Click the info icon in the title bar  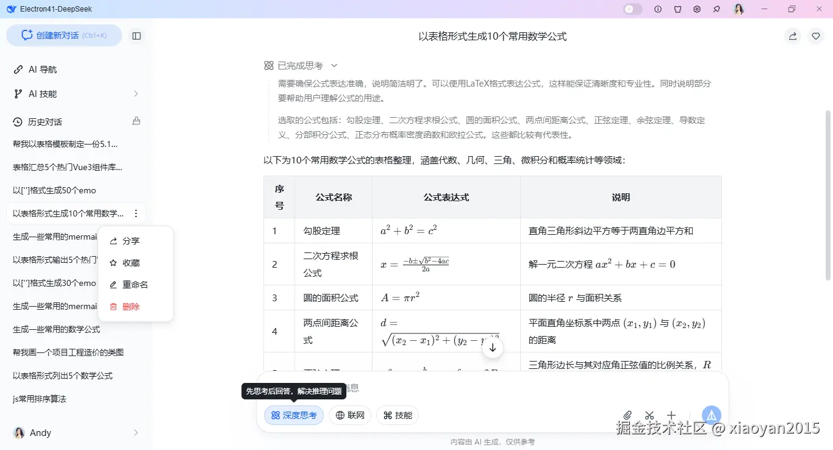click(x=658, y=9)
